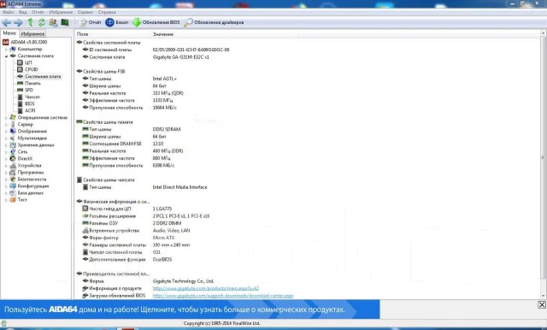
Task: Switch to the Избранное sidebar tab
Action: pos(32,33)
